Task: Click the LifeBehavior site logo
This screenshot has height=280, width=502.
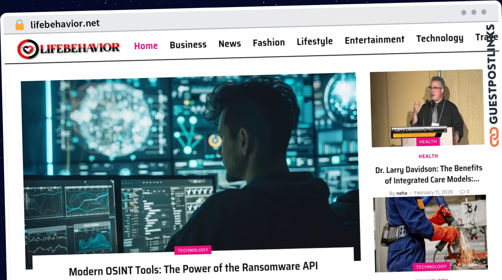Action: pos(69,48)
